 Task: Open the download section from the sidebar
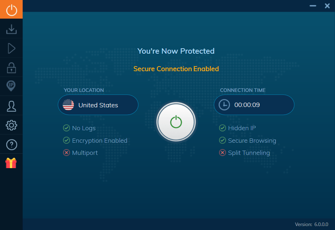pos(11,29)
